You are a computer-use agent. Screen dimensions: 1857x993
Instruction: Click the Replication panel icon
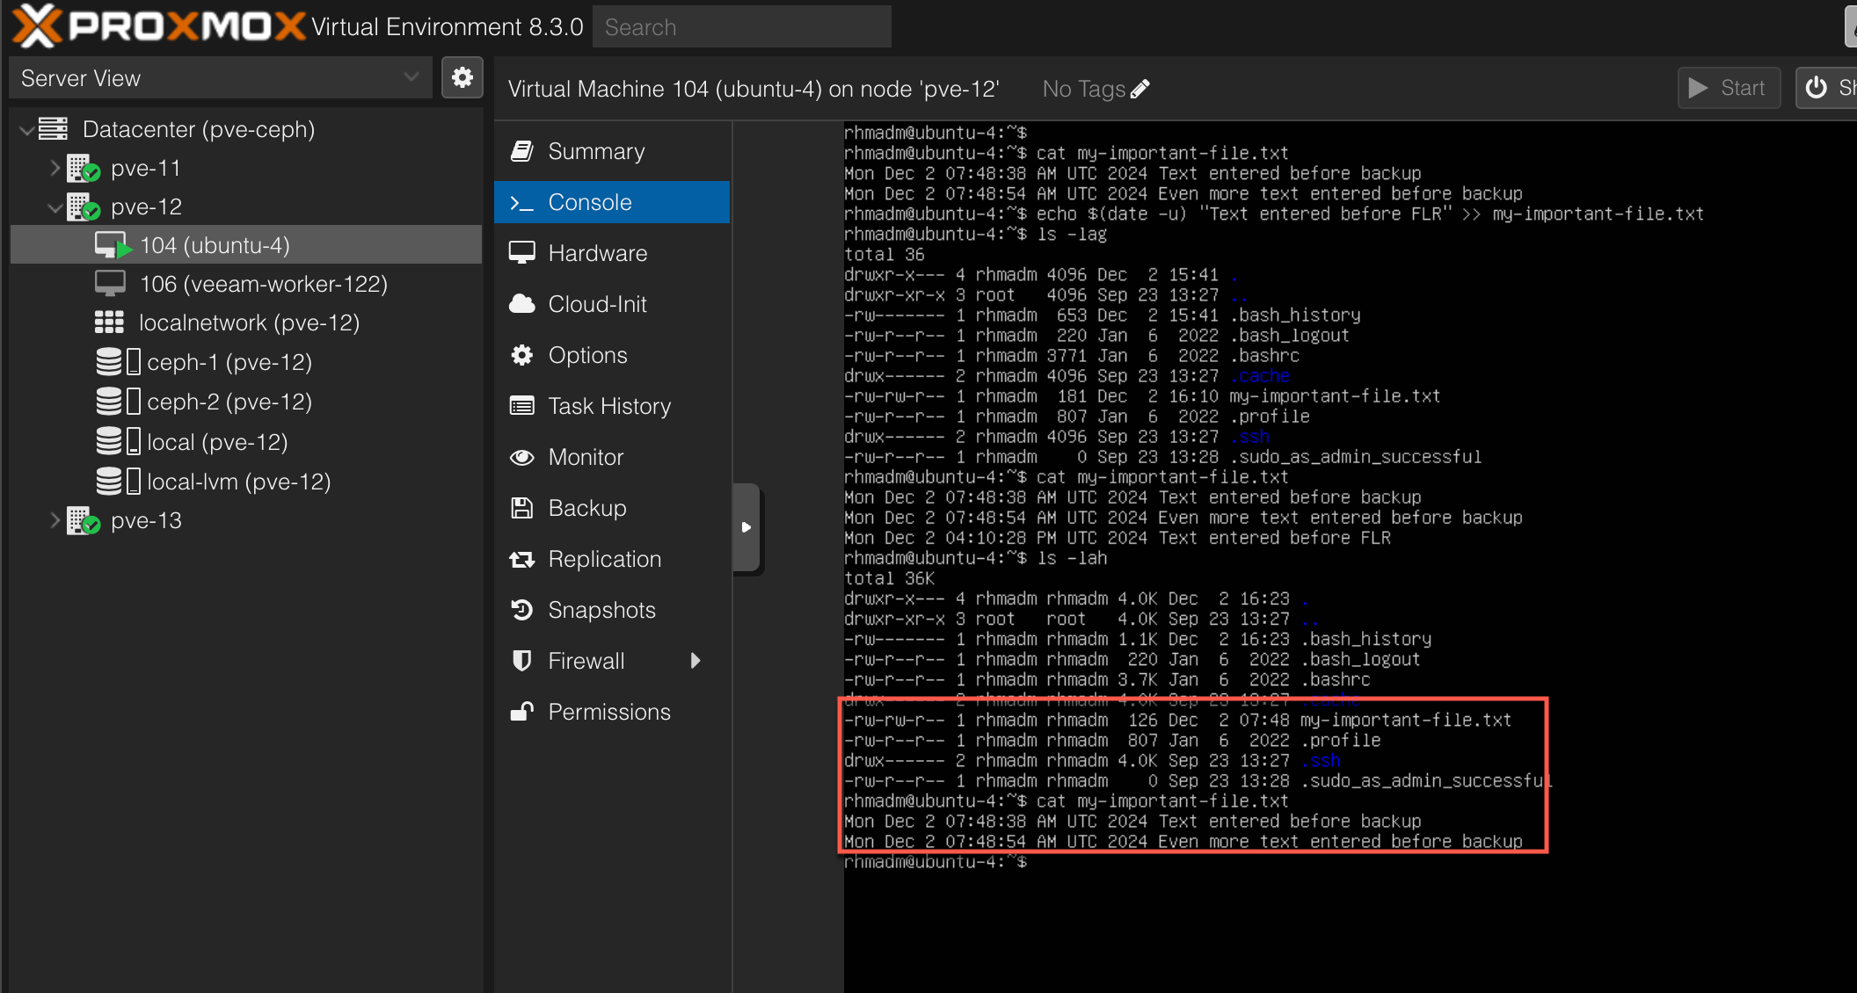click(x=523, y=559)
